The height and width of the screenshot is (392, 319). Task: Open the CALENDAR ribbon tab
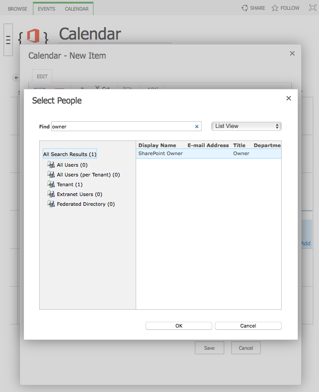pos(77,9)
